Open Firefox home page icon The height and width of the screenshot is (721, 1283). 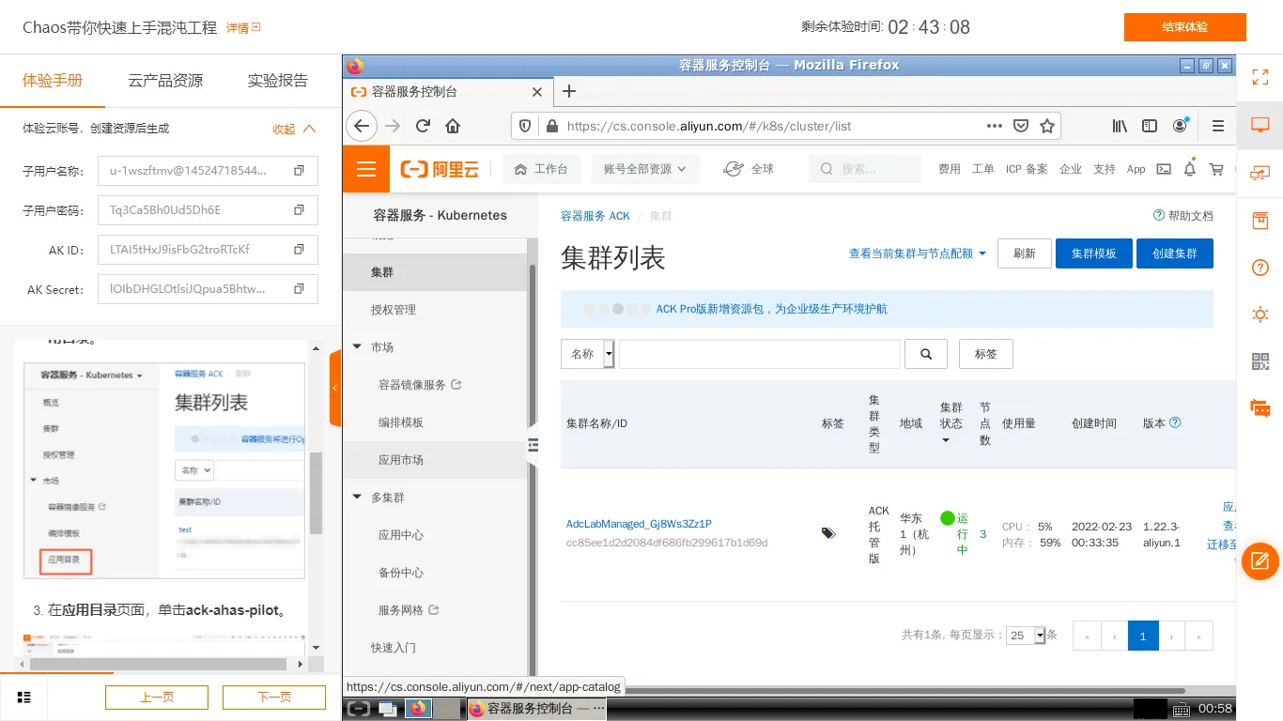pyautogui.click(x=453, y=126)
